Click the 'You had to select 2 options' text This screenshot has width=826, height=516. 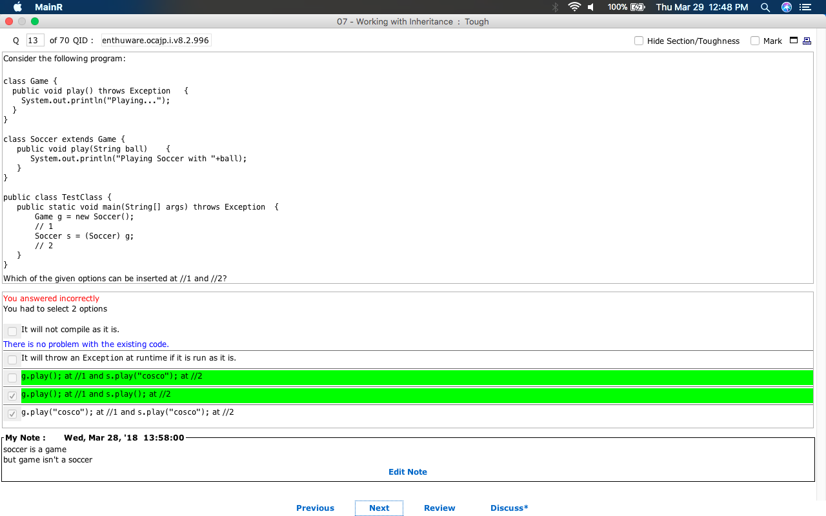coord(55,309)
